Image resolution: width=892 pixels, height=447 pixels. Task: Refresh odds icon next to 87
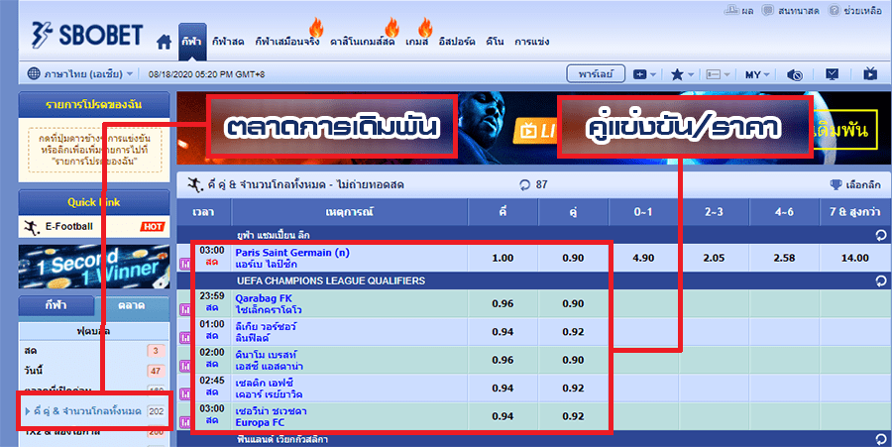point(524,184)
